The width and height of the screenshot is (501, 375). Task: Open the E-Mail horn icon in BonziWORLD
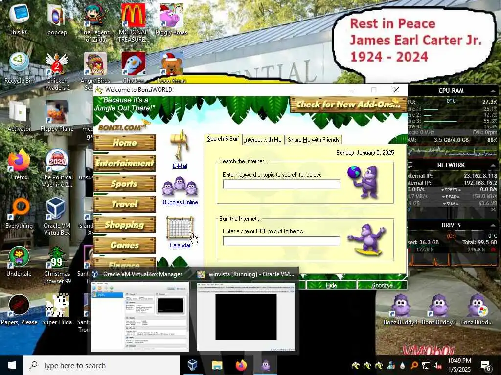(180, 145)
